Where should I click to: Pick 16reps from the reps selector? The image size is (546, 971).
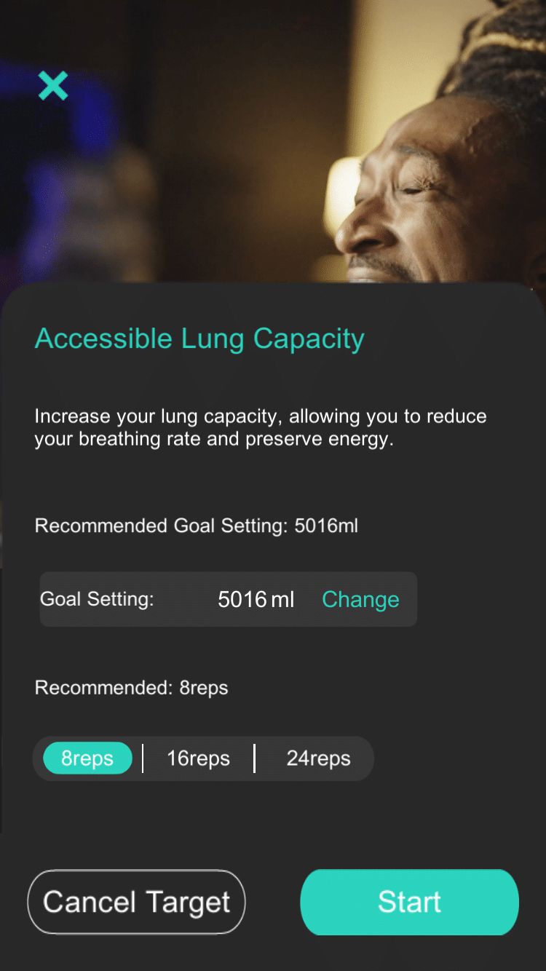[198, 758]
